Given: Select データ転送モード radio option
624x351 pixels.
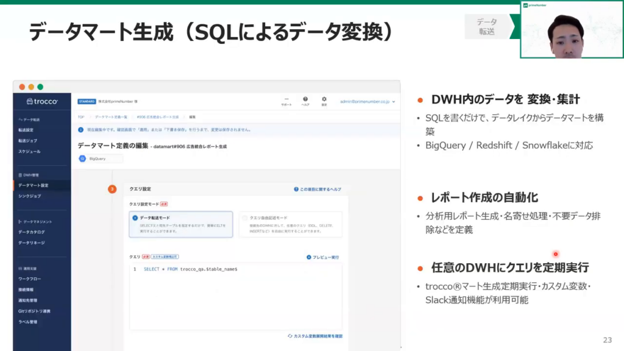Looking at the screenshot, I should [x=135, y=218].
